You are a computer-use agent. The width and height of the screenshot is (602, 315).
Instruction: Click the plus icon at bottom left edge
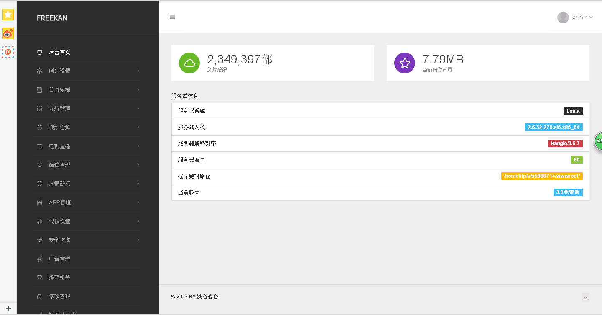[8, 309]
